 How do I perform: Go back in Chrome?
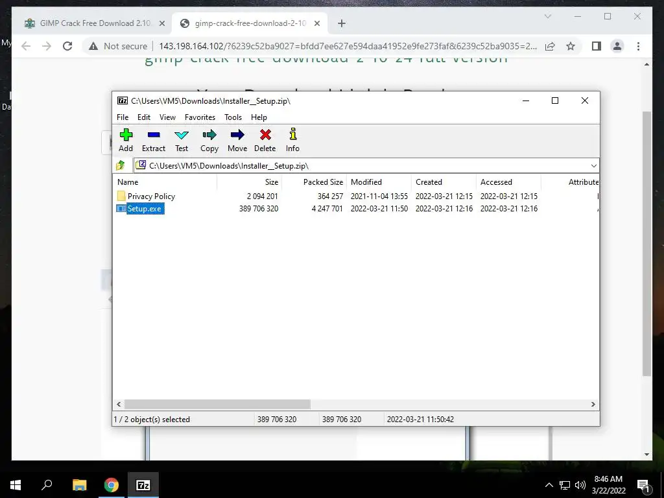click(x=26, y=46)
